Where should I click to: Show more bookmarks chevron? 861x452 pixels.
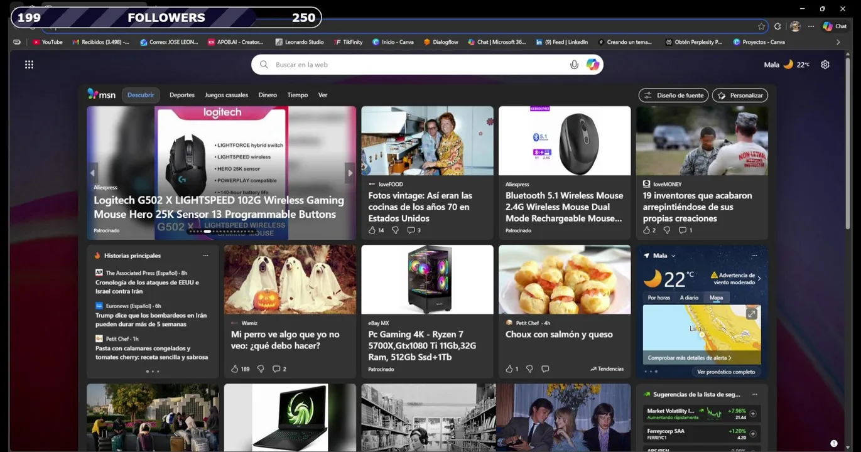838,42
